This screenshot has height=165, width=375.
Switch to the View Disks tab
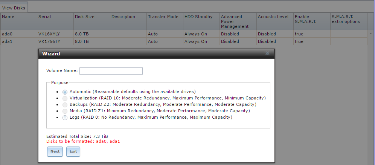[x=14, y=8]
